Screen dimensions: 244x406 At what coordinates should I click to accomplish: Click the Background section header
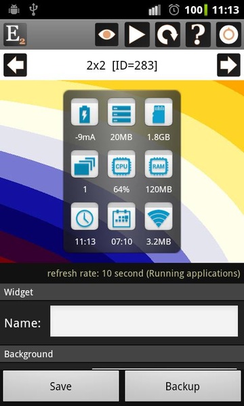point(122,354)
